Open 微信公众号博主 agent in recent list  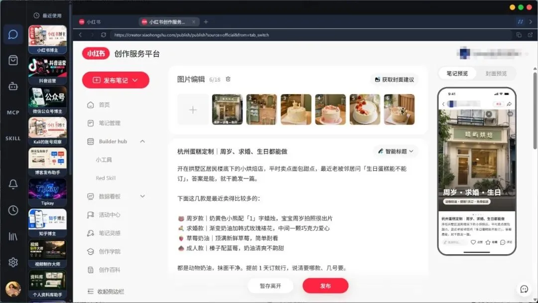[47, 101]
